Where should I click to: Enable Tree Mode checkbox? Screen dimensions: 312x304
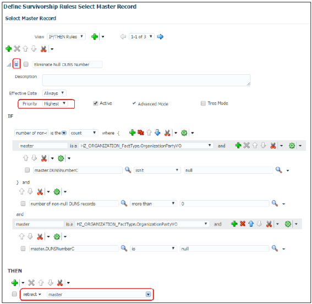pyautogui.click(x=203, y=103)
